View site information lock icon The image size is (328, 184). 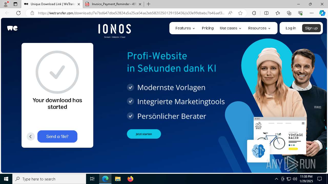click(32, 13)
